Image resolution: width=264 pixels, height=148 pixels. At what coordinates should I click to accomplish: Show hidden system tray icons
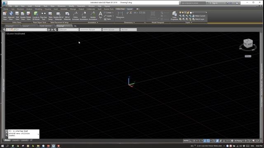tap(224, 146)
